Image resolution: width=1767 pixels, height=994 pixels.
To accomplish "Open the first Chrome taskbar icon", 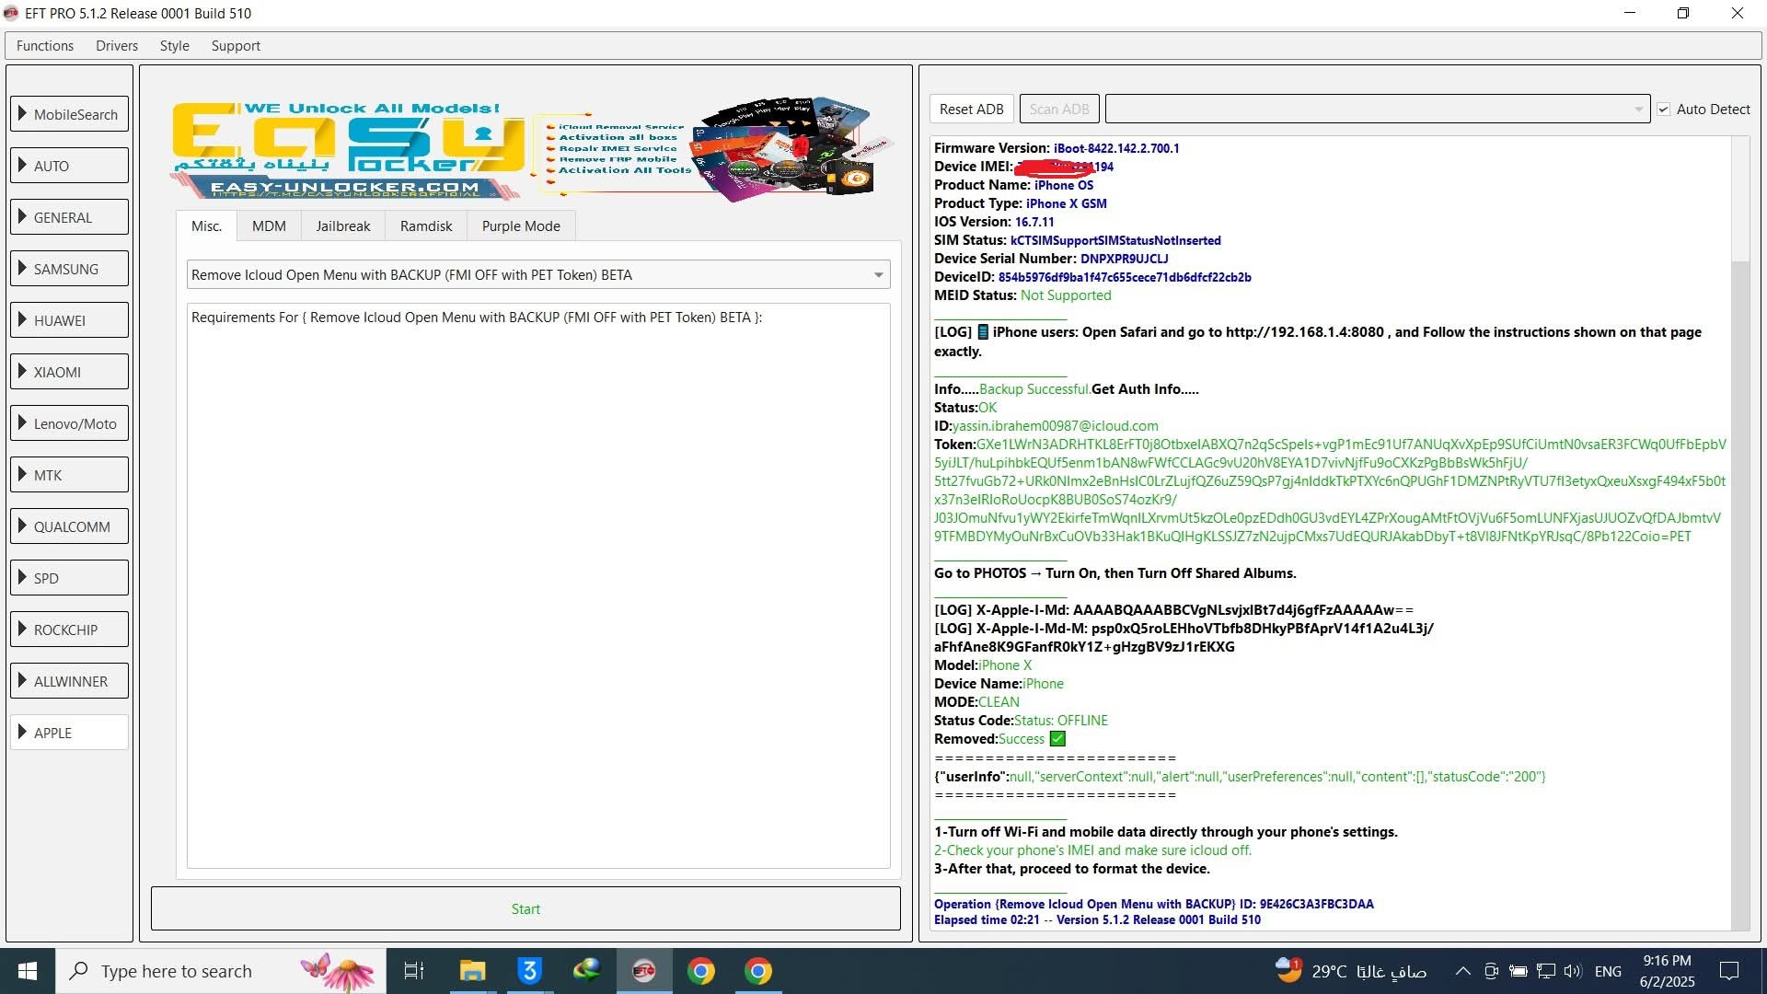I will tap(701, 971).
